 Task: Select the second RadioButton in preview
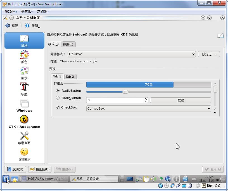click(58, 98)
